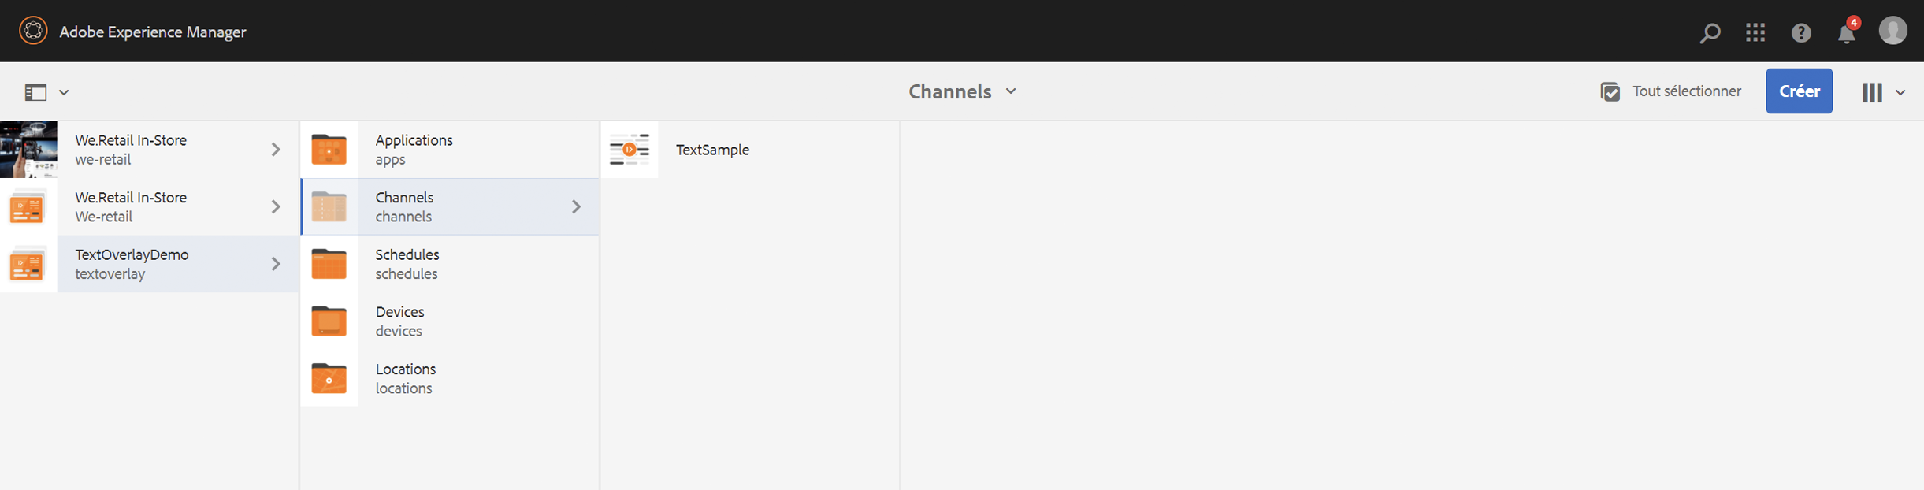The height and width of the screenshot is (490, 1924).
Task: Expand chevron of first We.Retail In-Store row
Action: pyautogui.click(x=276, y=149)
